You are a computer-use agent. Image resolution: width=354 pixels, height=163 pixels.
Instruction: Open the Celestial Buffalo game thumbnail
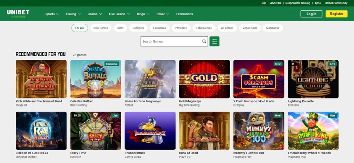[96, 79]
